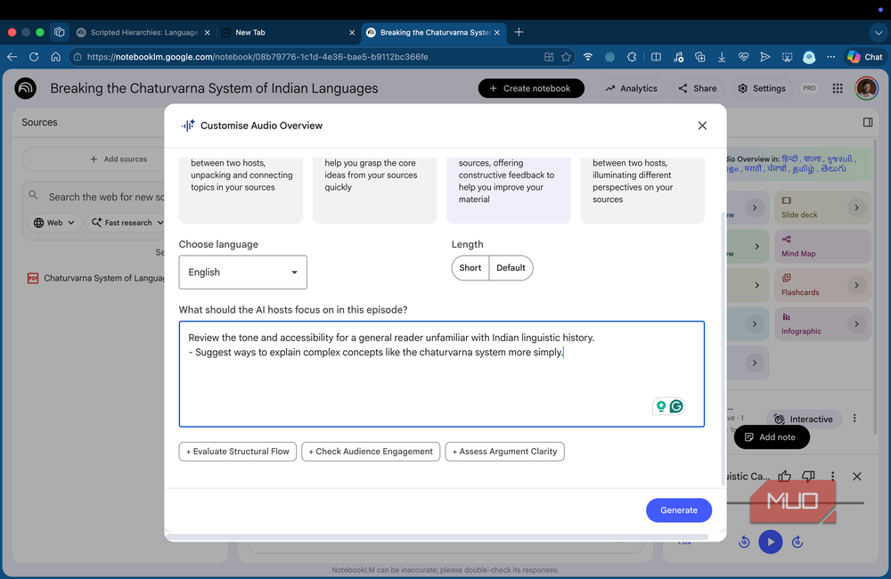
Task: Open the Google apps grid icon
Action: [838, 88]
